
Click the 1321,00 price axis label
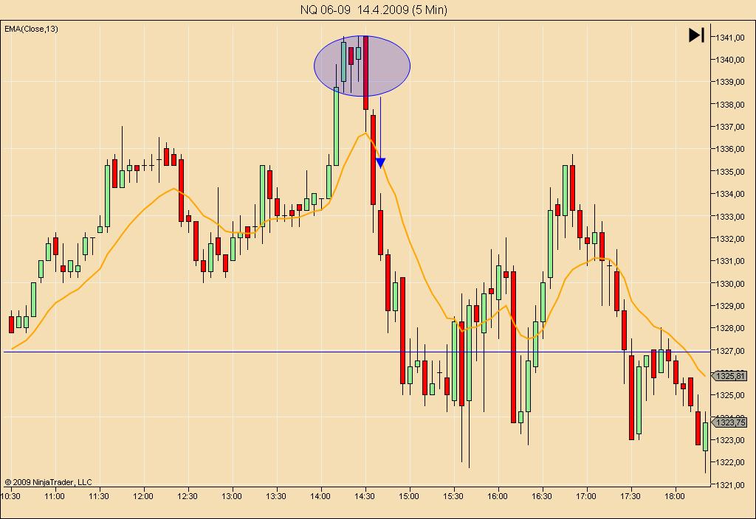[x=730, y=485]
